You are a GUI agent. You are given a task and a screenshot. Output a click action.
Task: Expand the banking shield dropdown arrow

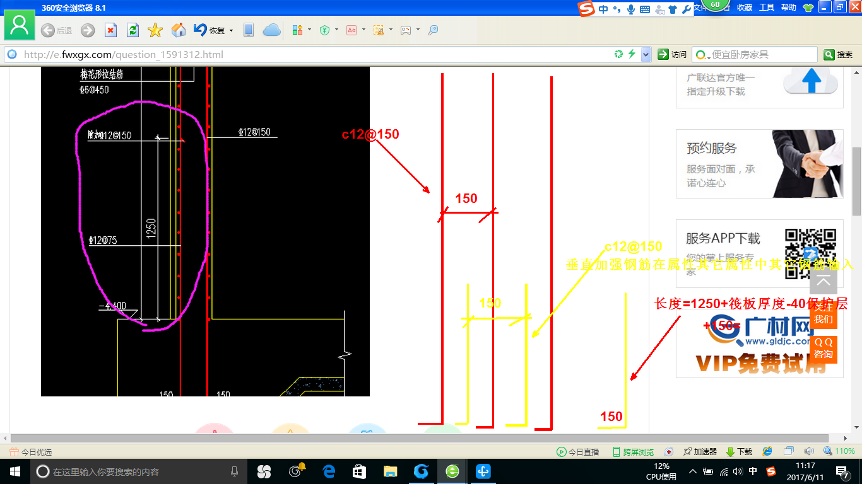point(336,30)
